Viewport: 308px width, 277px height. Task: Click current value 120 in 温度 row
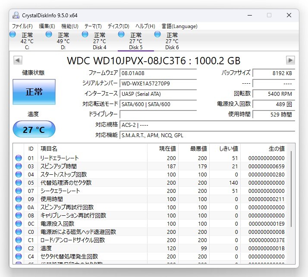(x=171, y=249)
